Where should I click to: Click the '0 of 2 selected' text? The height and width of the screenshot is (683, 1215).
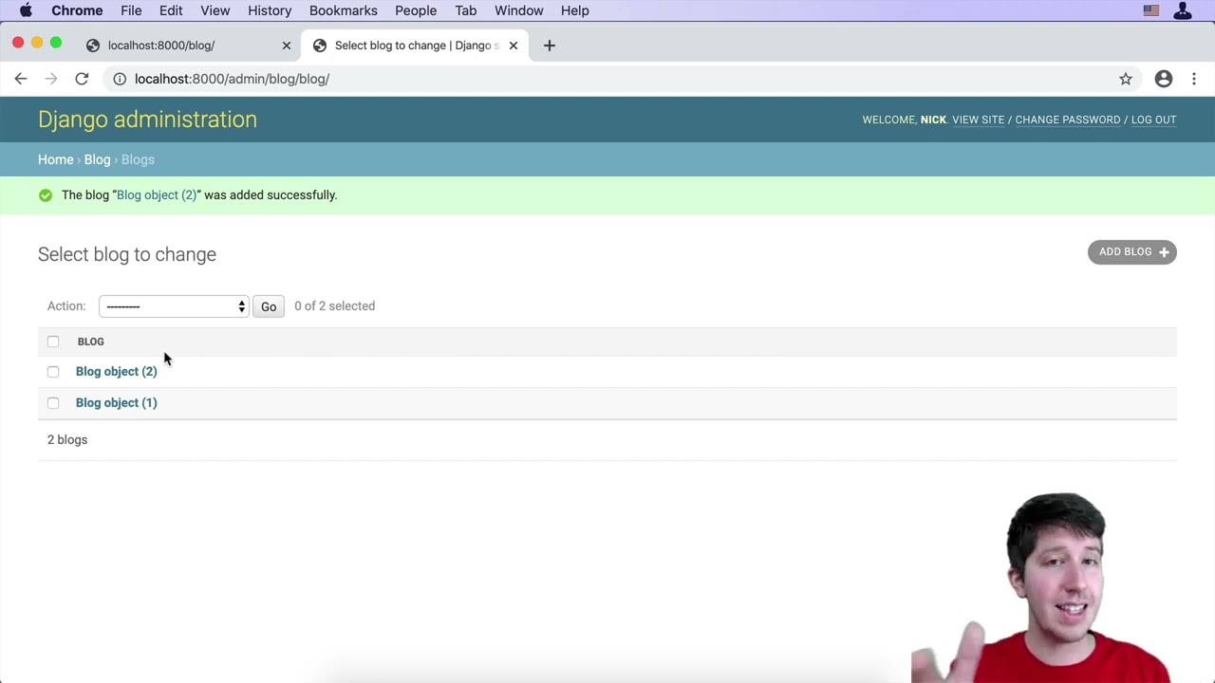click(335, 306)
